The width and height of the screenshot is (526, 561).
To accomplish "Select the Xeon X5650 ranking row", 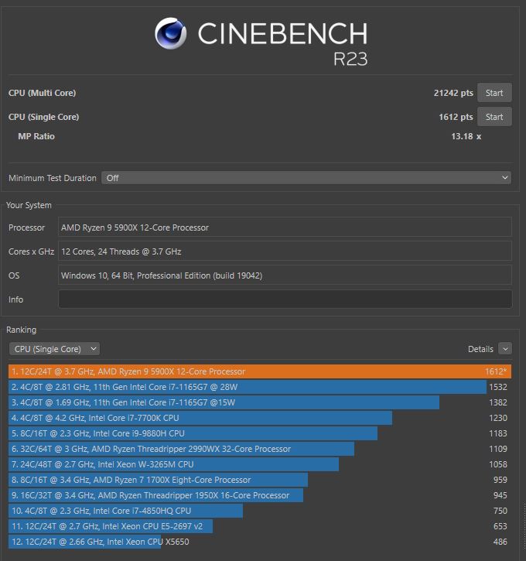I will coord(260,542).
